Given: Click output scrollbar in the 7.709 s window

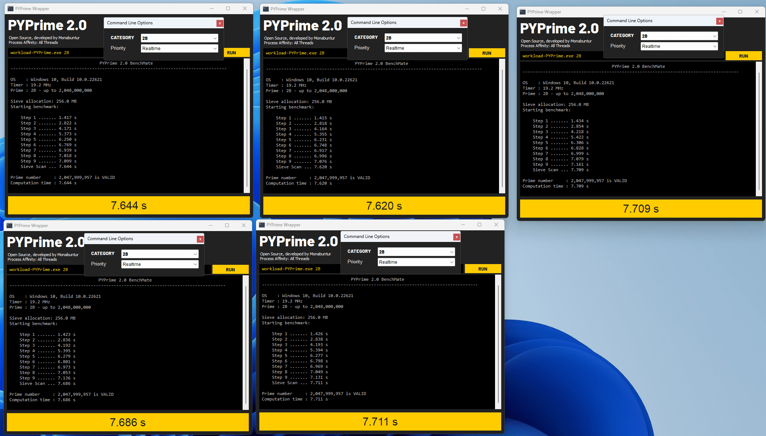Looking at the screenshot, I should [x=759, y=131].
